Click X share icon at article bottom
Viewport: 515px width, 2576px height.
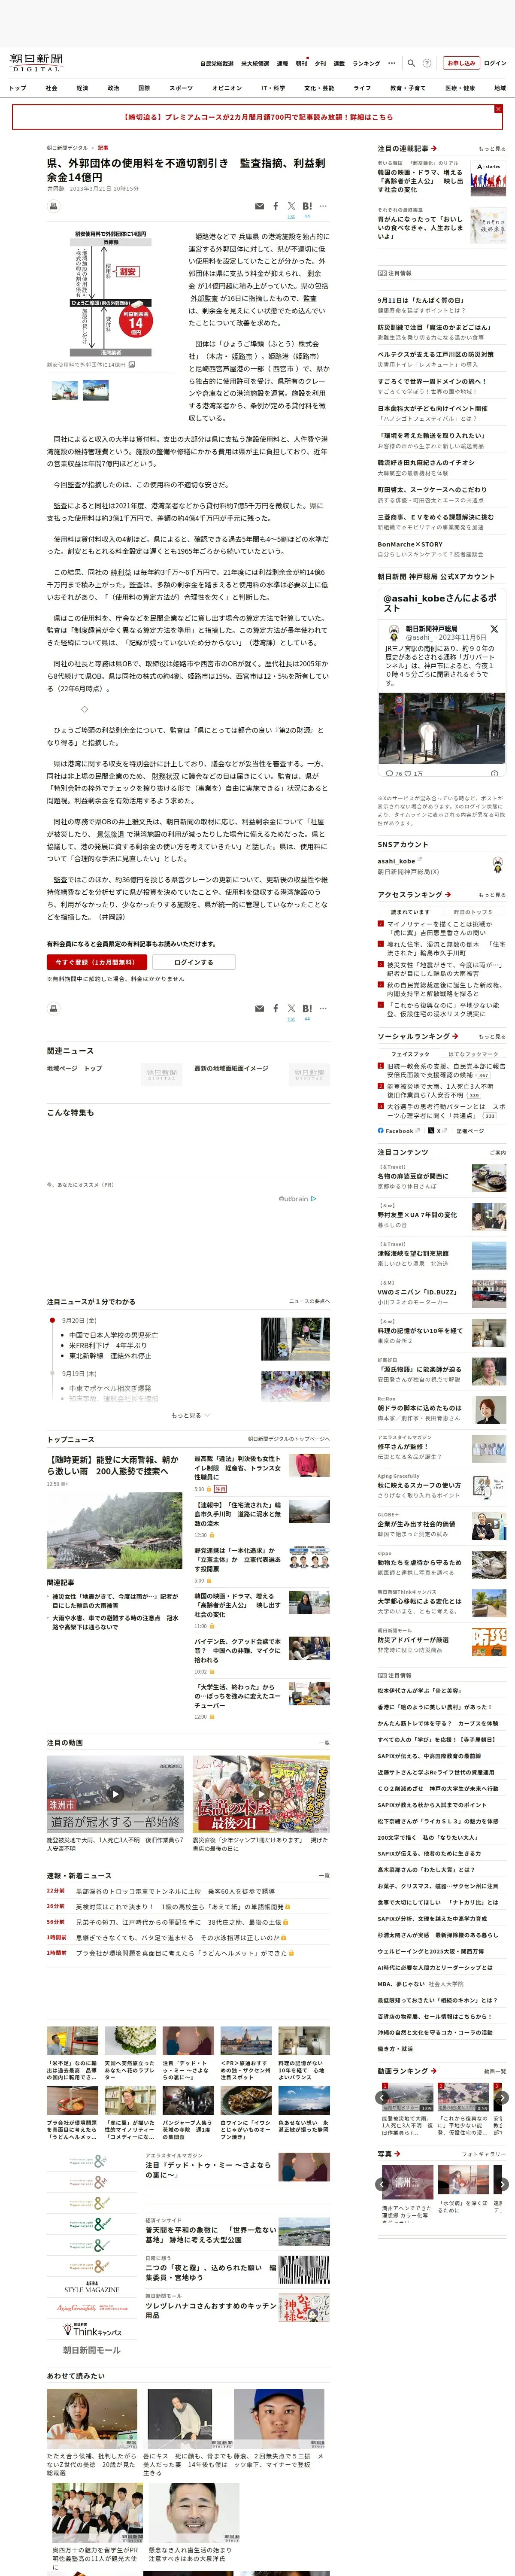click(x=291, y=1008)
